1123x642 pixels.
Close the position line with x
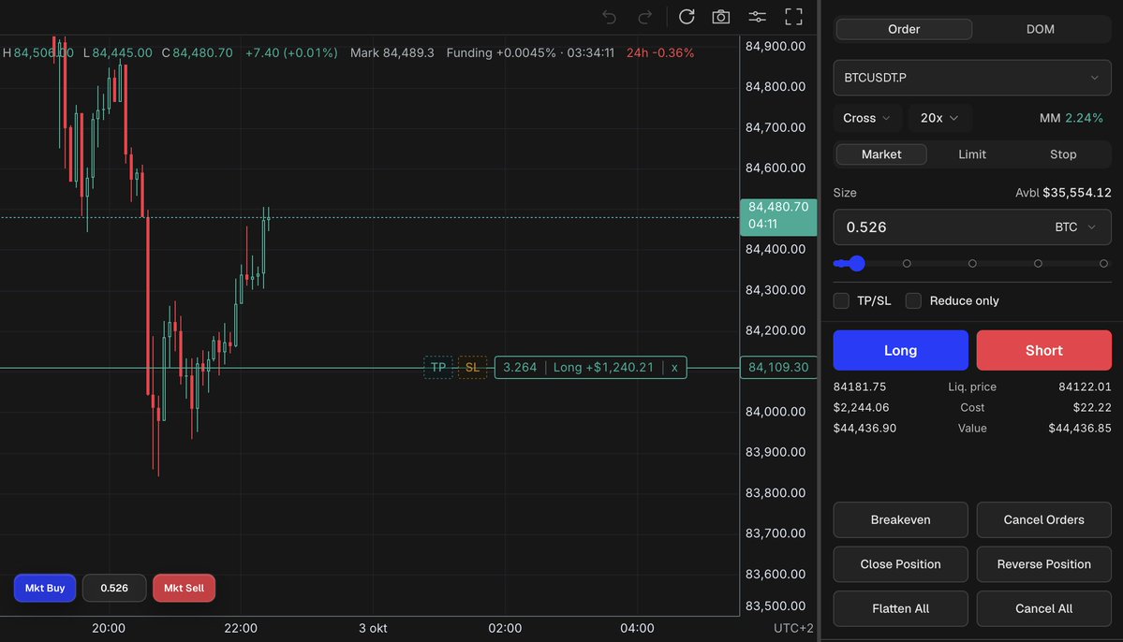pyautogui.click(x=674, y=367)
